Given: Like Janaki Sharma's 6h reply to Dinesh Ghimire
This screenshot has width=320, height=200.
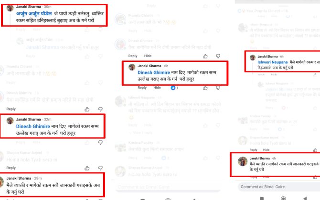Looking at the screenshot, I should [x=205, y=88].
